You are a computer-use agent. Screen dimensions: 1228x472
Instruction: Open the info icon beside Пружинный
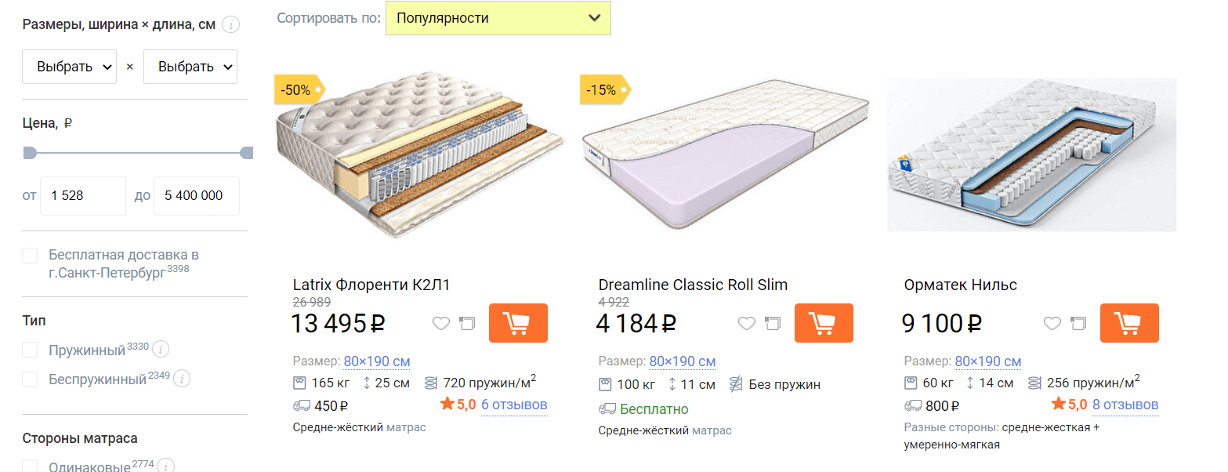[x=161, y=349]
